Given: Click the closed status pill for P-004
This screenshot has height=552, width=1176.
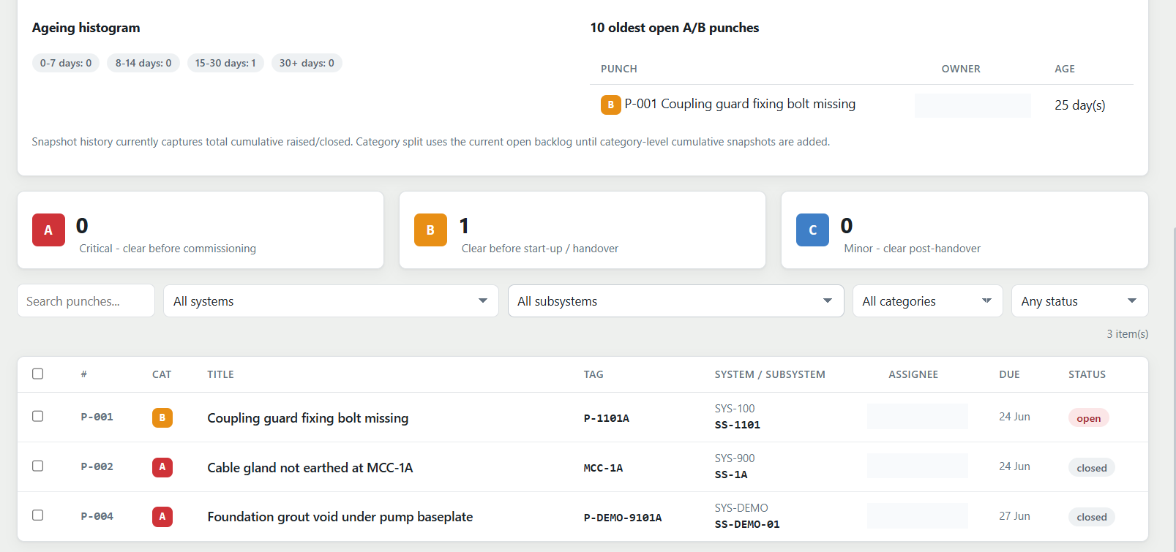Looking at the screenshot, I should (x=1092, y=517).
